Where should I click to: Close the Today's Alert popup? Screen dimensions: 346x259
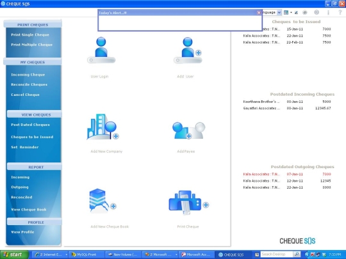[x=259, y=13]
